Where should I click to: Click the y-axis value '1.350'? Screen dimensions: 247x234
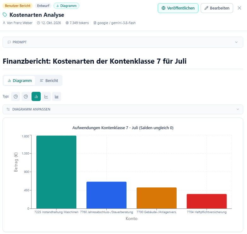pyautogui.click(x=25, y=153)
